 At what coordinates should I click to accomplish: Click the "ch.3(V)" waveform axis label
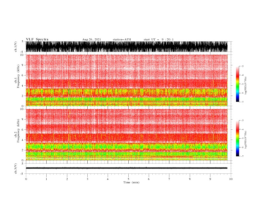pyautogui.click(x=16, y=168)
